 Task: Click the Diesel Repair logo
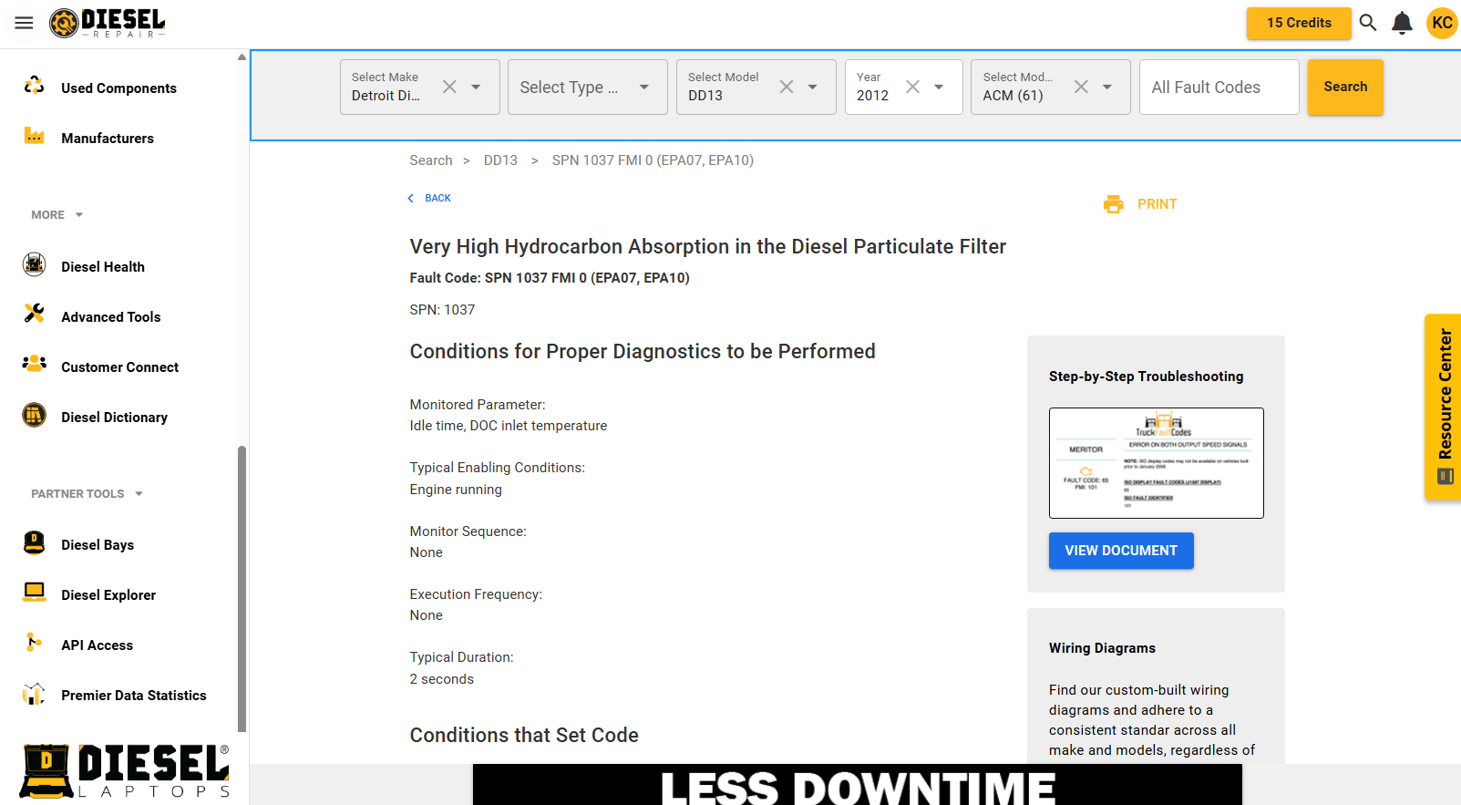coord(108,23)
